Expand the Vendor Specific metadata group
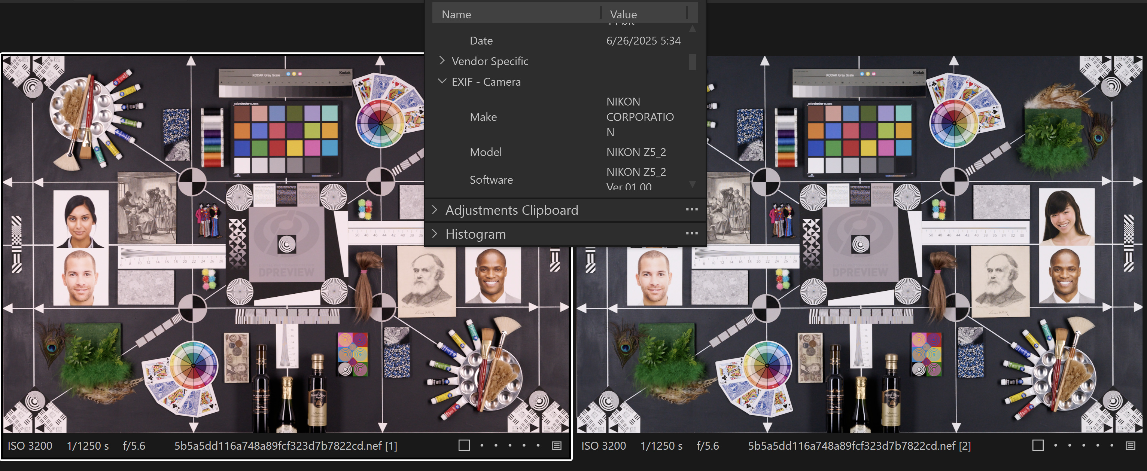Viewport: 1147px width, 471px height. click(x=442, y=61)
